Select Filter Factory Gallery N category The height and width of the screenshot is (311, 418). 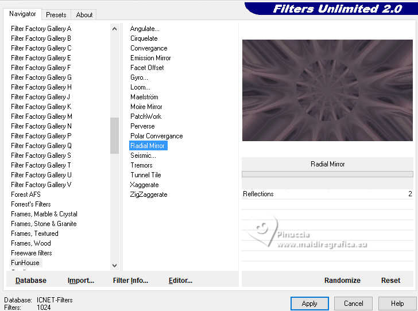point(41,126)
